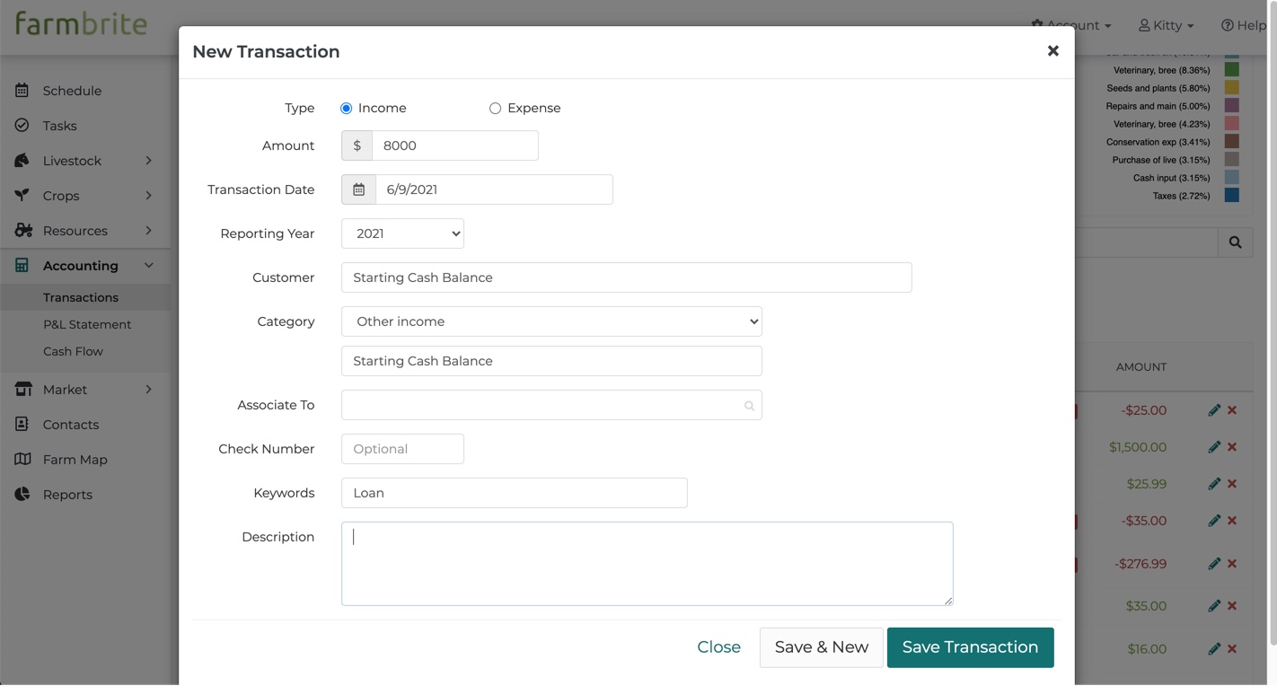This screenshot has width=1277, height=686.
Task: Click the search magnifier button behind the dialog
Action: (x=1236, y=242)
